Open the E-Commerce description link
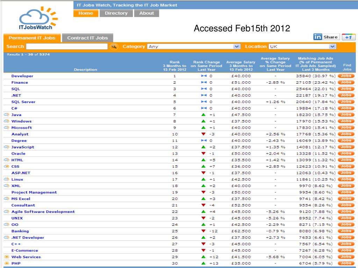The height and width of the screenshot is (268, 358). (25, 251)
